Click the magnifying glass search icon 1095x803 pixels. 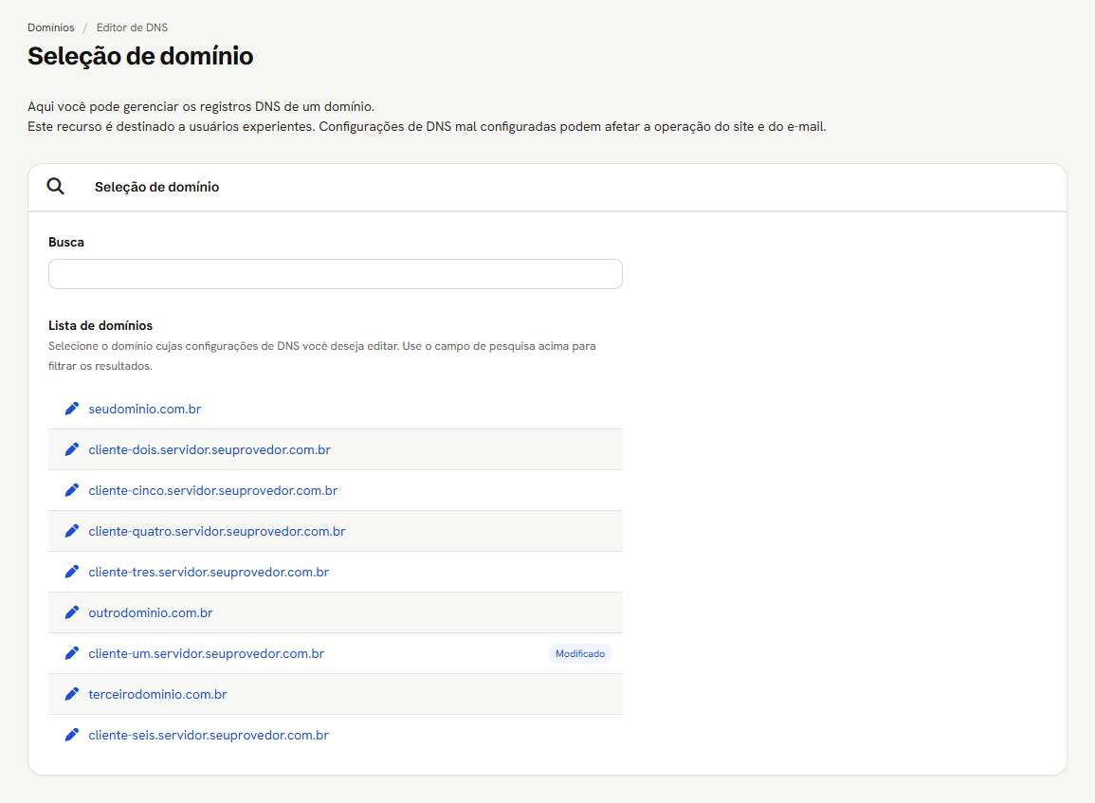55,186
